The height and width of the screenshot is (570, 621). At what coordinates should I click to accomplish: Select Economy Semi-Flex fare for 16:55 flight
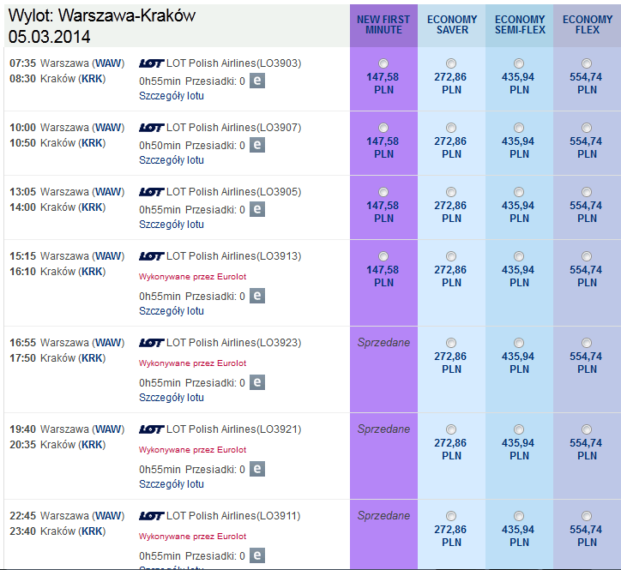coord(519,343)
